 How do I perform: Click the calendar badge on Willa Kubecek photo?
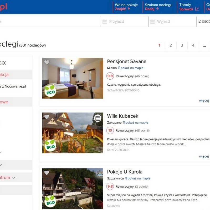pos(98,118)
